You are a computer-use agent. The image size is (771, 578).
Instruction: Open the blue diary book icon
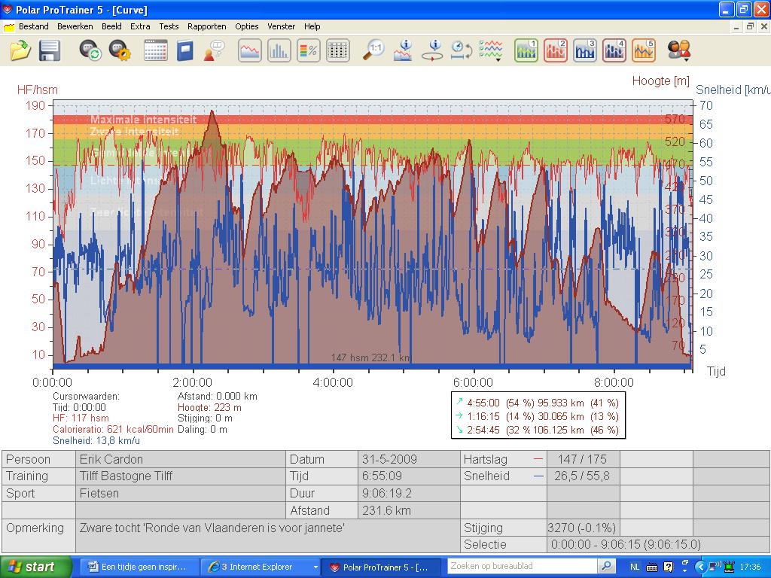(x=185, y=50)
